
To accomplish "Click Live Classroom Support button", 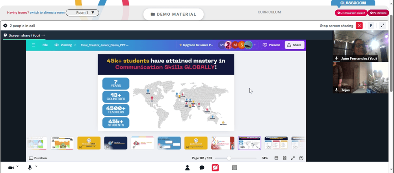I will [351, 13].
